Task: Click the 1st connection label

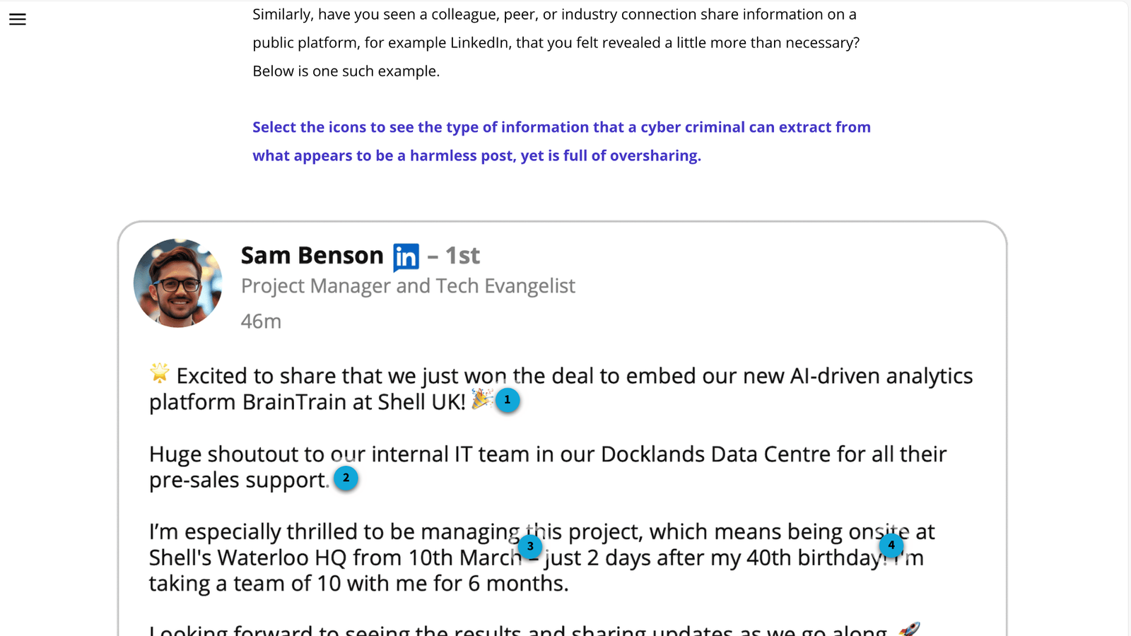Action: pyautogui.click(x=462, y=256)
